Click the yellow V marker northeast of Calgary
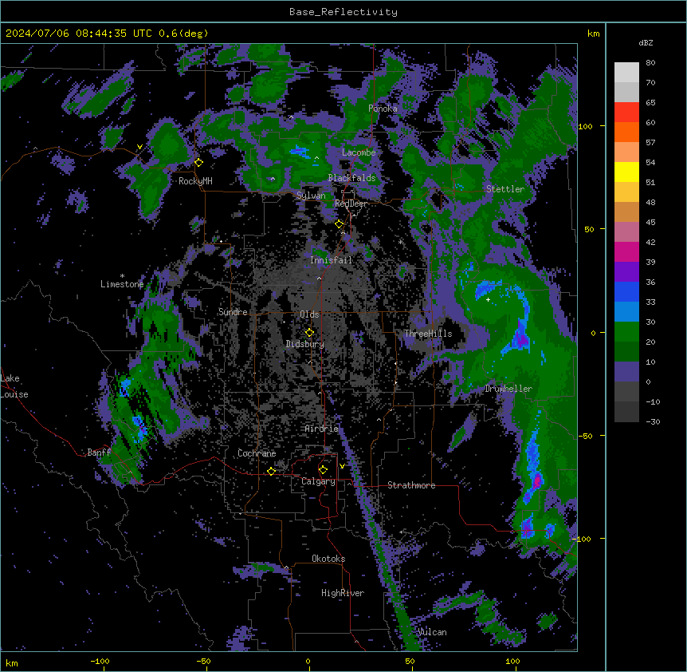 point(342,466)
